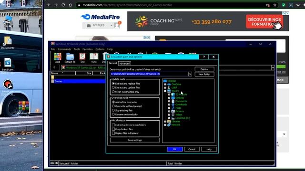Viewport: 305px width, 171px height.
Task: Open the WinRAR File menu
Action: (53, 49)
